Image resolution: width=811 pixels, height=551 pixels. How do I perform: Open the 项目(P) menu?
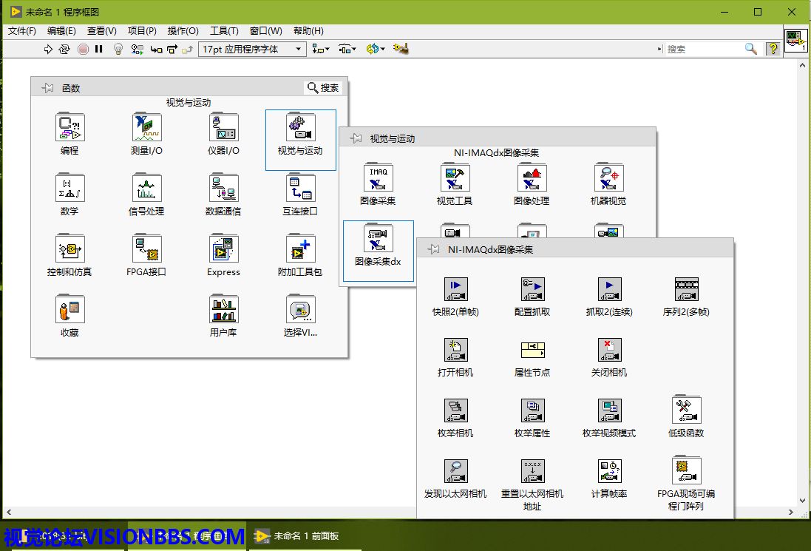pyautogui.click(x=142, y=31)
